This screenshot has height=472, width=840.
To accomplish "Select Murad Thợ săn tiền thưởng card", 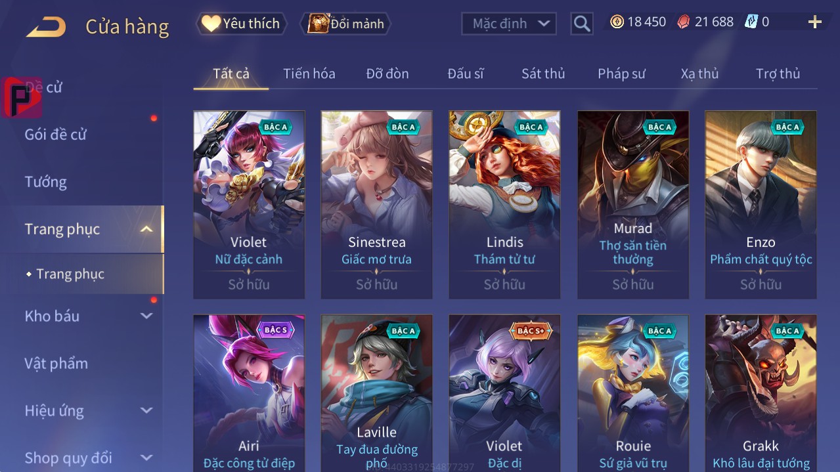I will coord(633,205).
